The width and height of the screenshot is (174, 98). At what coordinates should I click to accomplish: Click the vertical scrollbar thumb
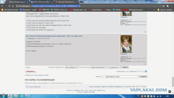(173, 82)
